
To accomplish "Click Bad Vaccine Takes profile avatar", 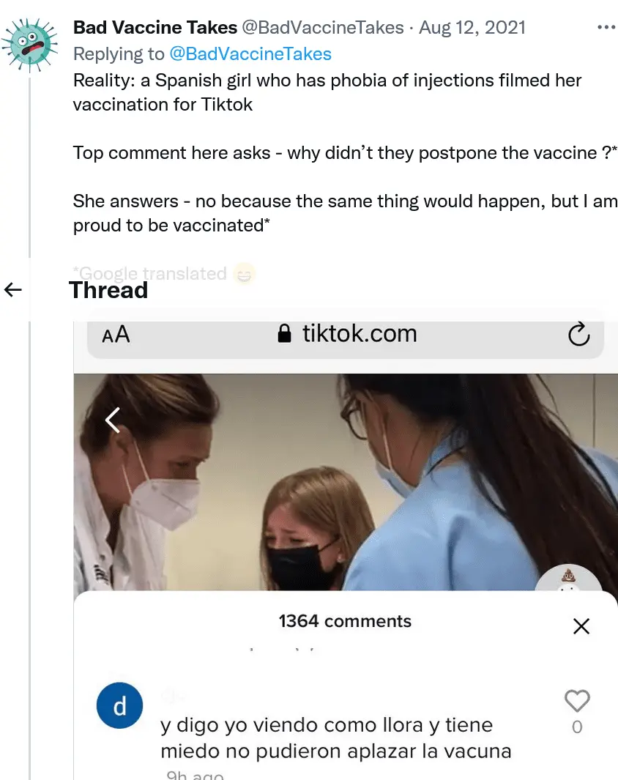I will pos(30,45).
